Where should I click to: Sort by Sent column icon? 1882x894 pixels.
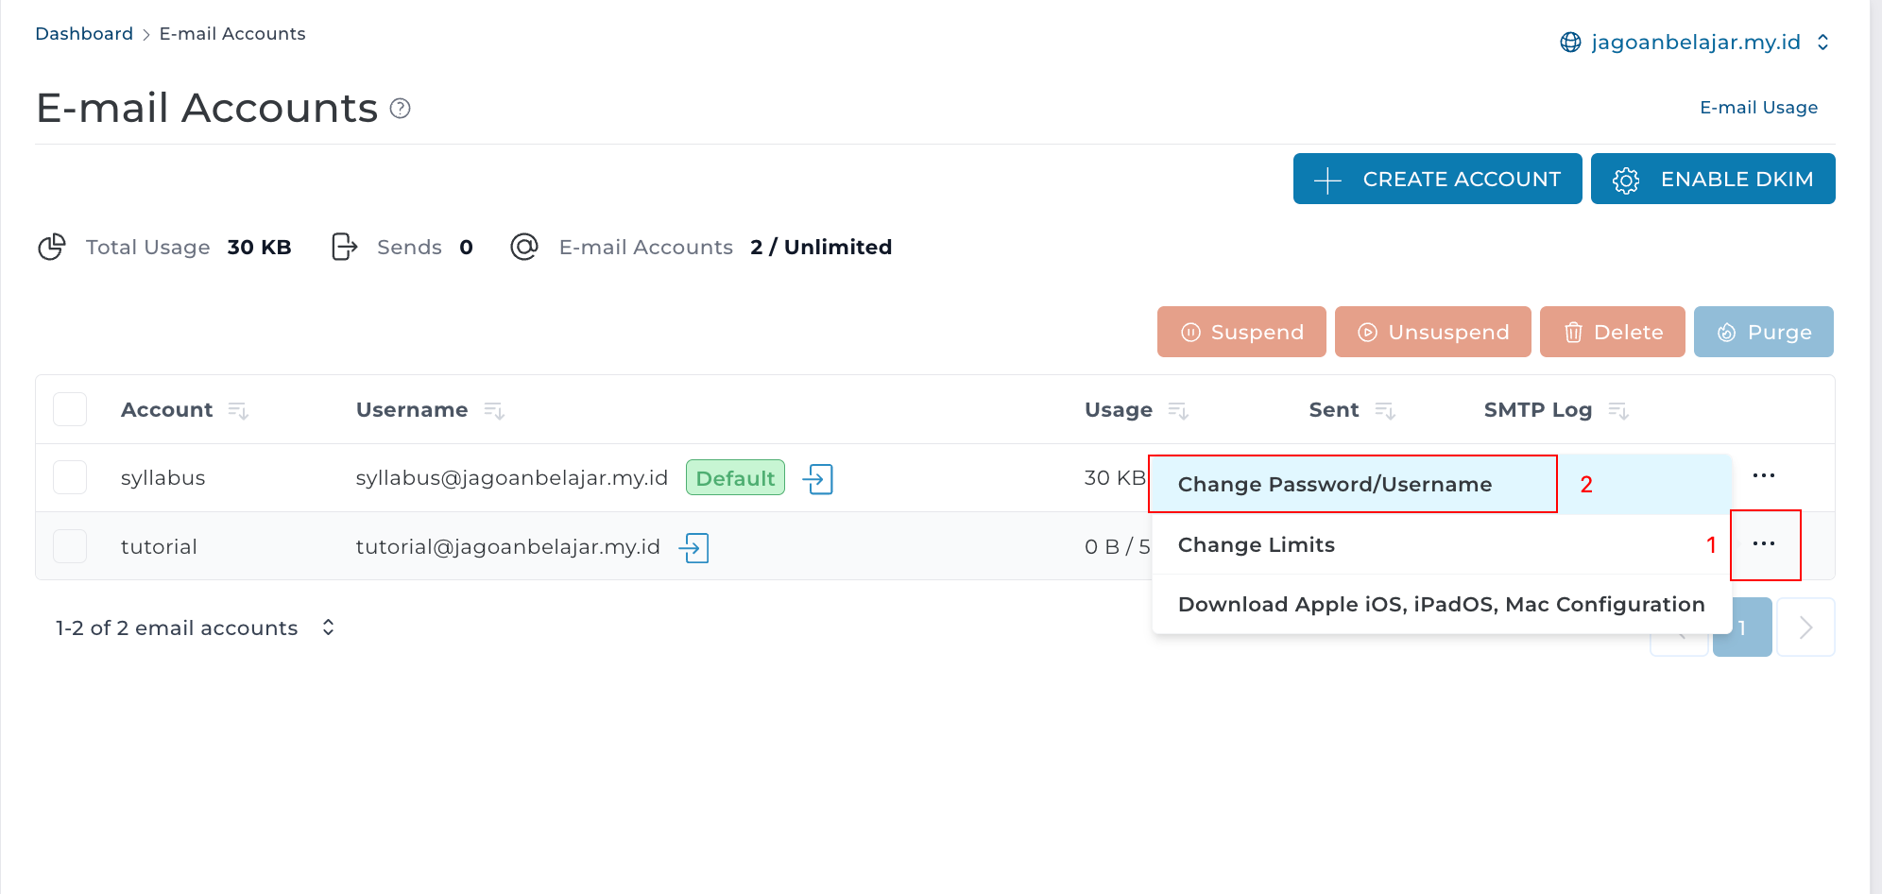(1385, 410)
